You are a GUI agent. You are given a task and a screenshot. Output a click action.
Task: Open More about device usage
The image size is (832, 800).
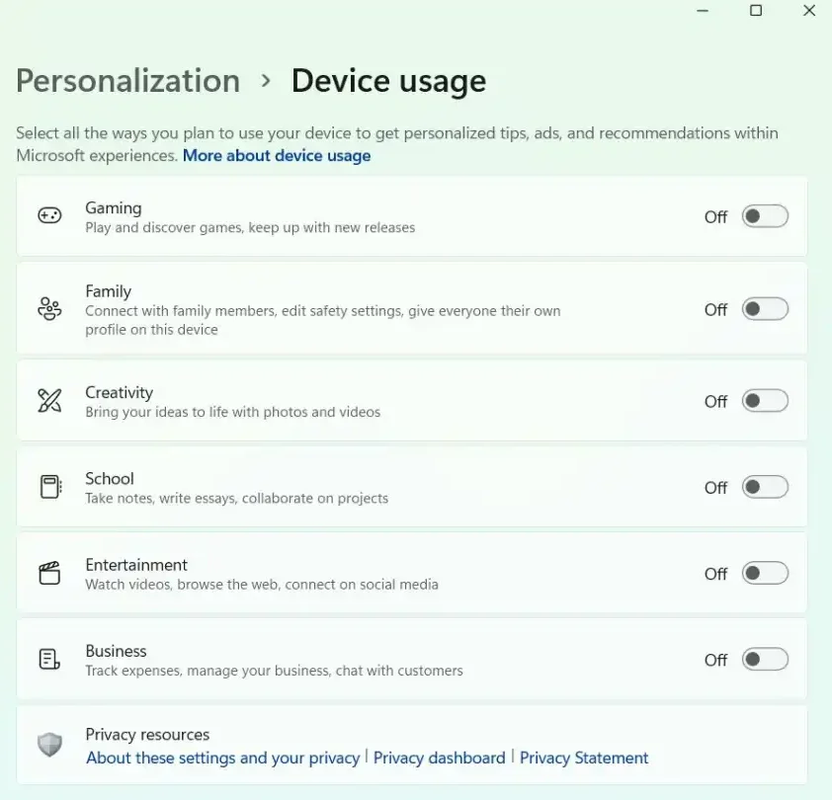(277, 155)
